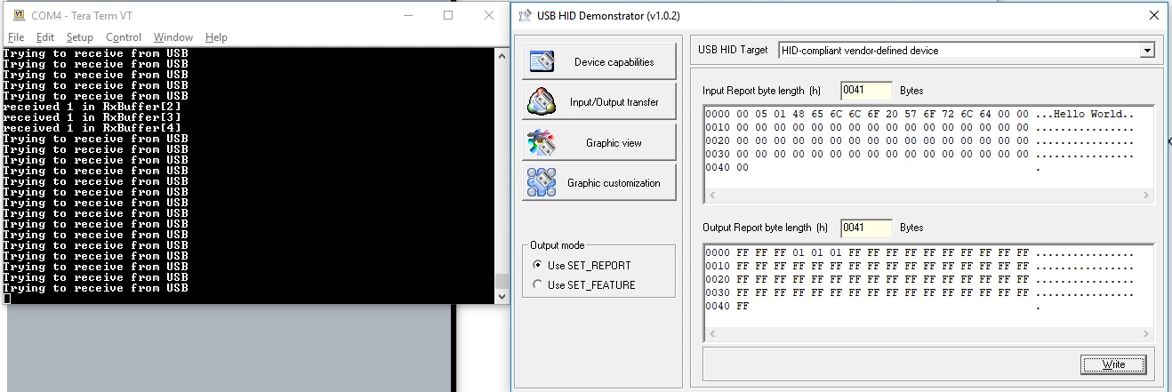
Task: Select Use SET_FEATURE output mode
Action: tap(583, 284)
